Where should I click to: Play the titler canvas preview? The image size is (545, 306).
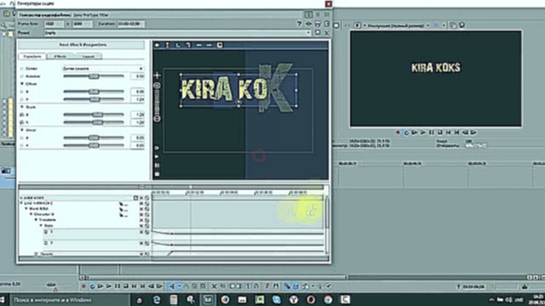(x=157, y=156)
